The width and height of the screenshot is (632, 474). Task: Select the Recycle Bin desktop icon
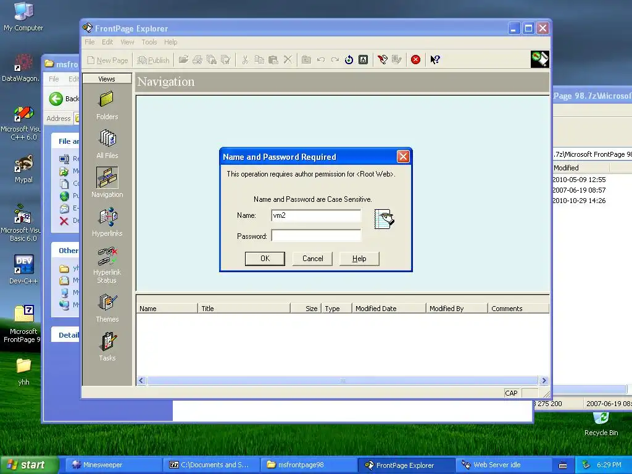pyautogui.click(x=601, y=423)
